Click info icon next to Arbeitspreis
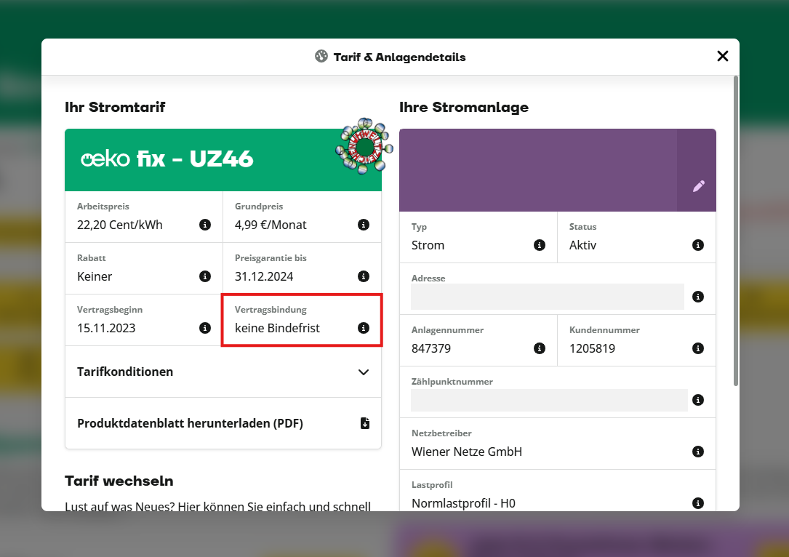The height and width of the screenshot is (557, 789). [x=205, y=225]
